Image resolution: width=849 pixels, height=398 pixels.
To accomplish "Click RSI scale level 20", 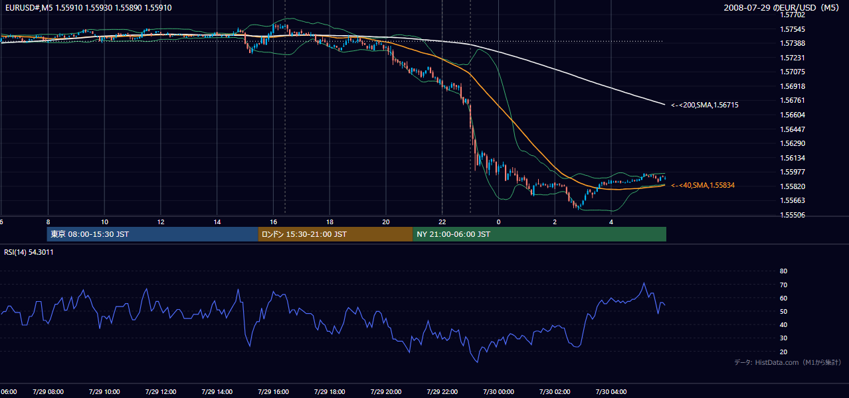I will pyautogui.click(x=783, y=352).
